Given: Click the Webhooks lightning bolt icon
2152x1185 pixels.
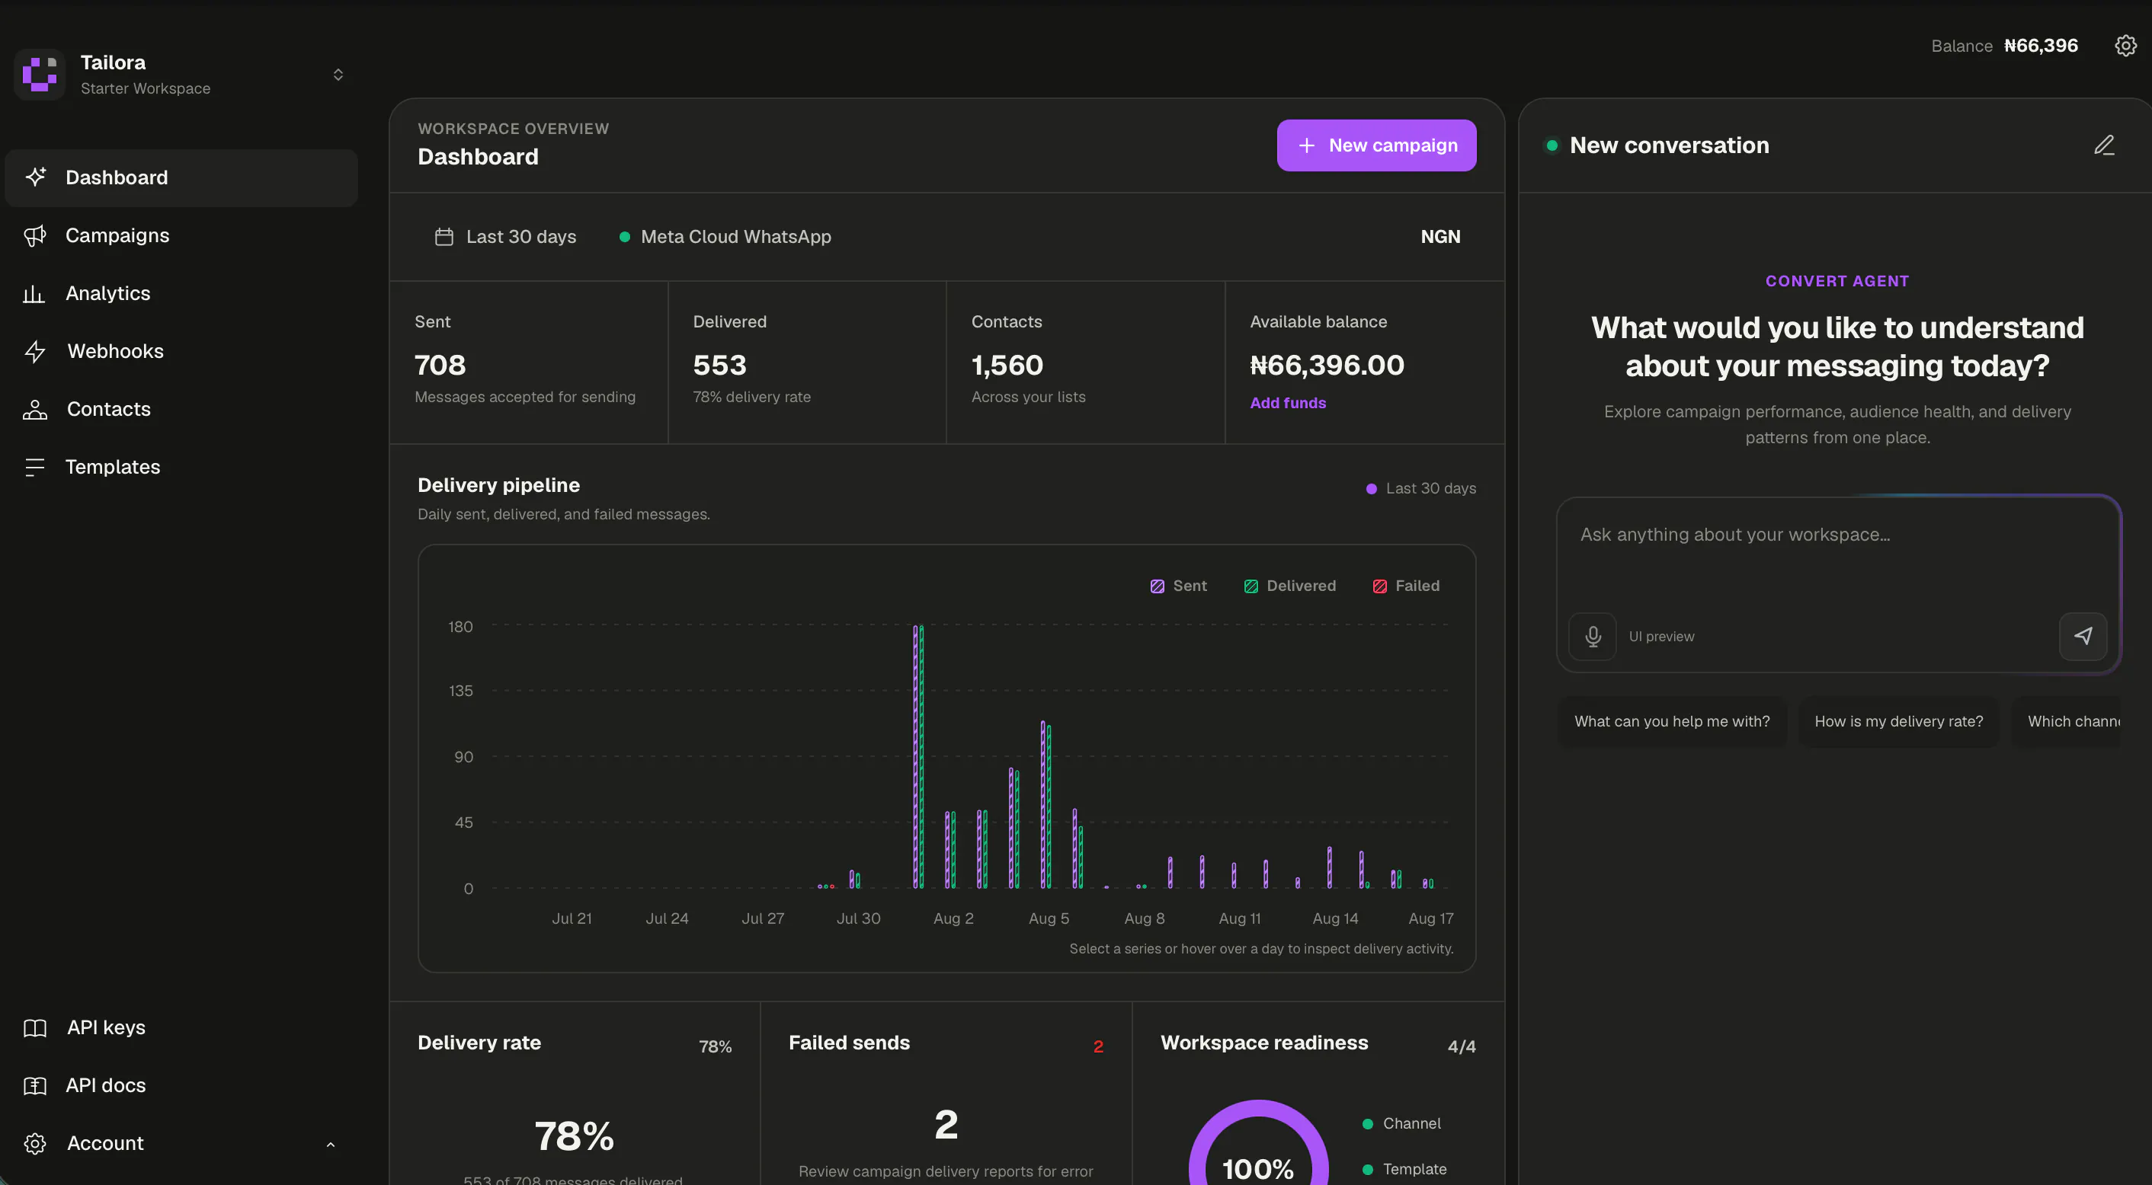Looking at the screenshot, I should (x=35, y=352).
